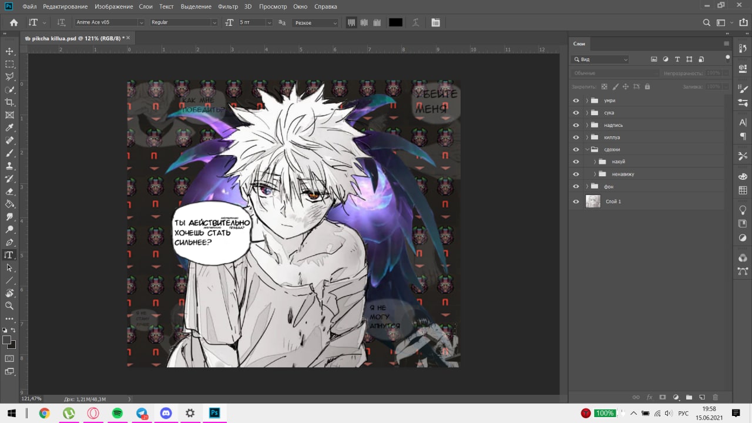Click the add layer style fx button

650,398
